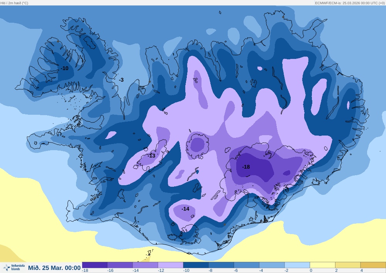Click the ECMWF/ECM-is model run timestamp
Viewport: 386px width, 273px height.
point(350,3)
